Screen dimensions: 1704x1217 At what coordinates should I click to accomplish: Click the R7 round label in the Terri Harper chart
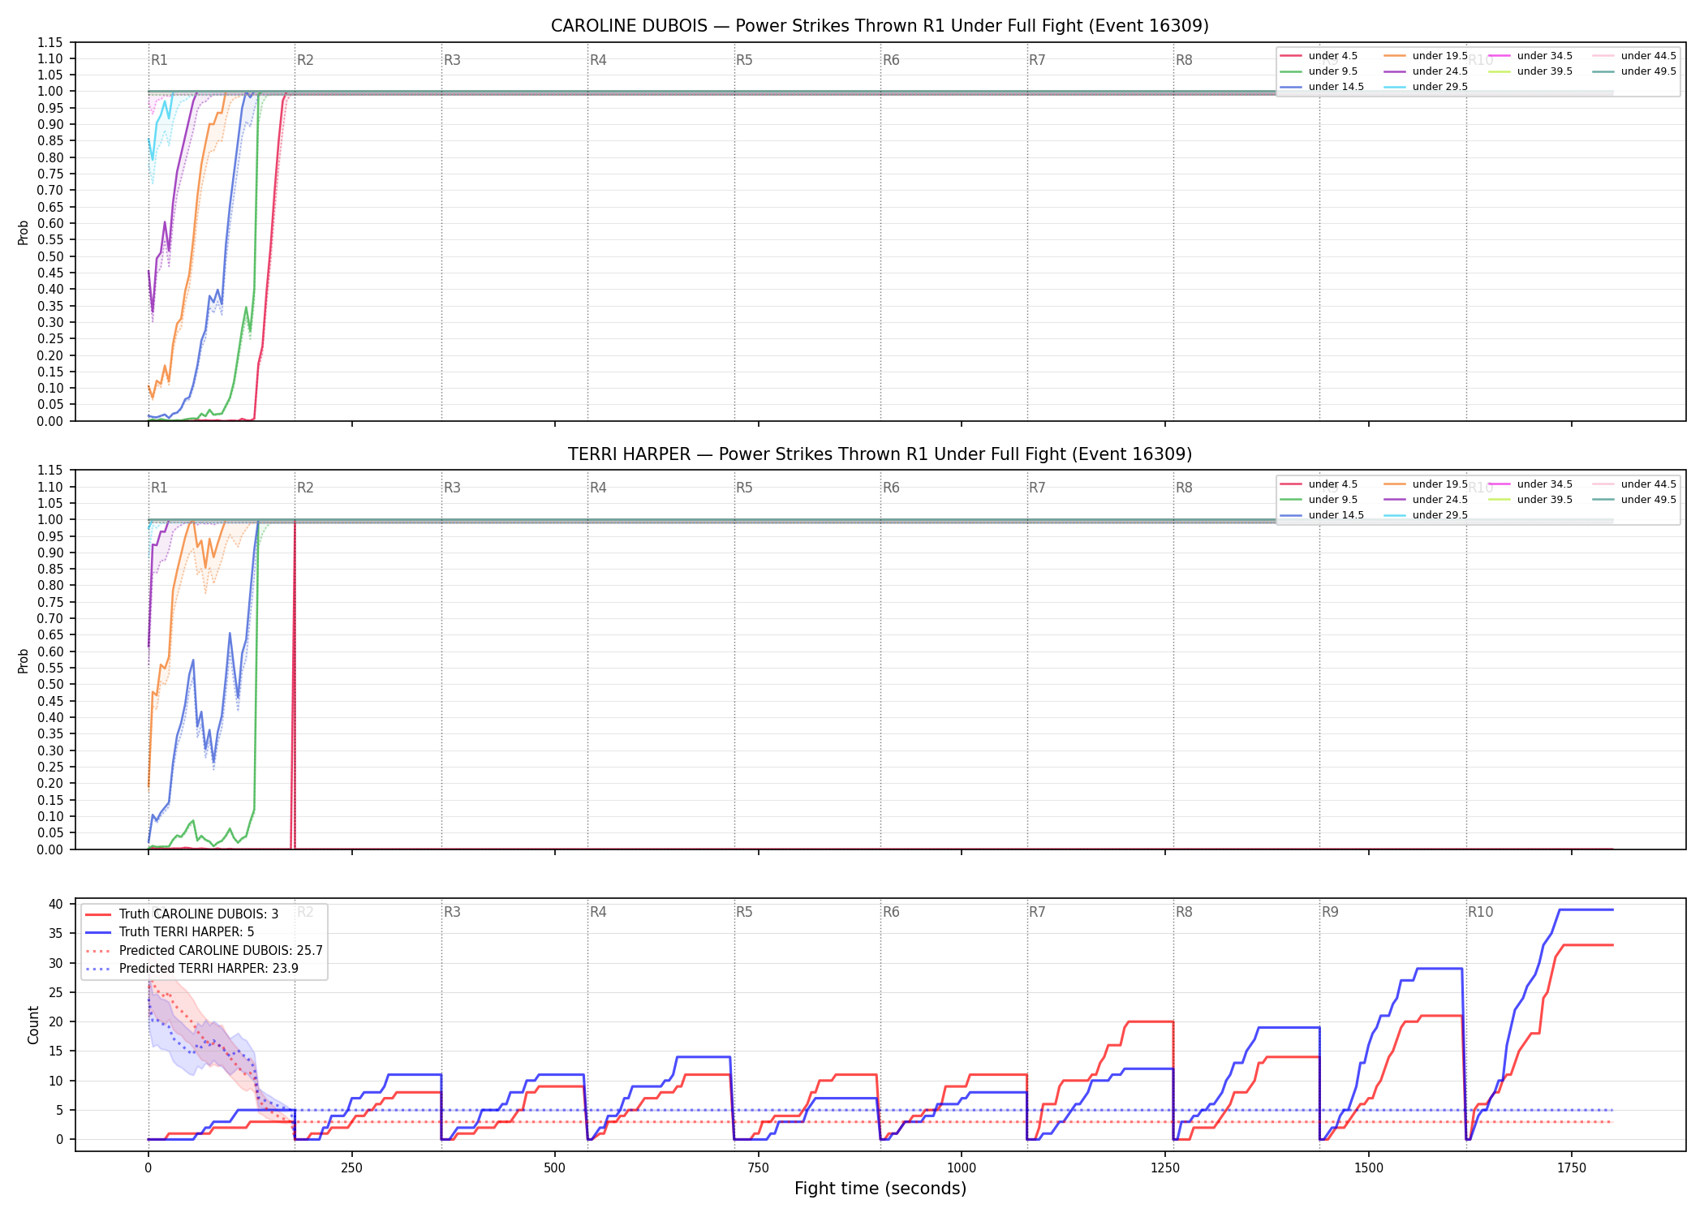pyautogui.click(x=1037, y=488)
